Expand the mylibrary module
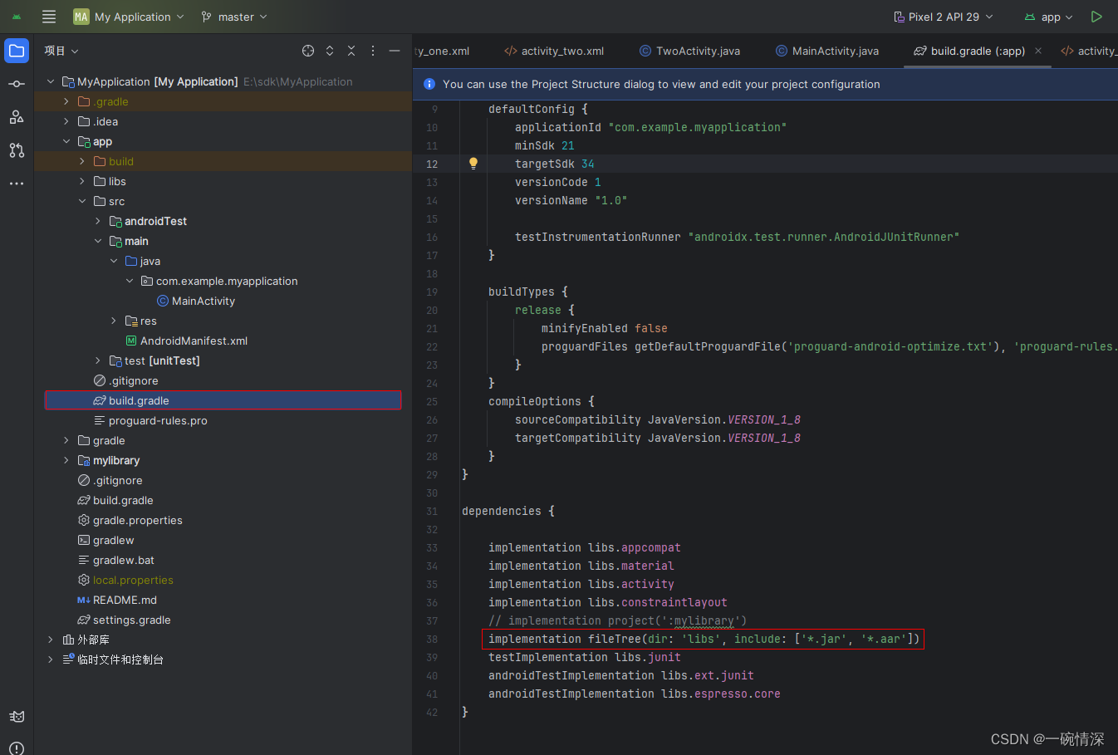The image size is (1118, 755). click(66, 460)
